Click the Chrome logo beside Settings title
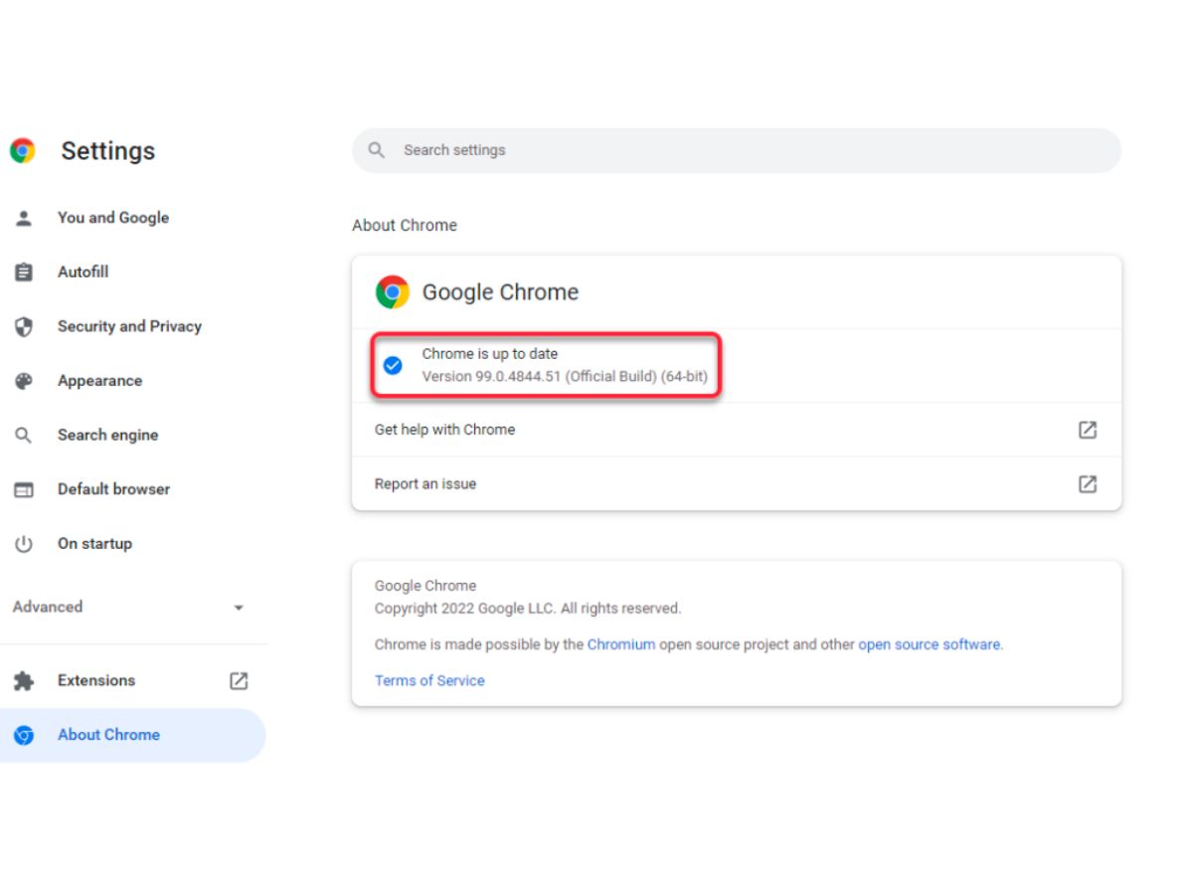Viewport: 1193px width, 895px height. 22,150
